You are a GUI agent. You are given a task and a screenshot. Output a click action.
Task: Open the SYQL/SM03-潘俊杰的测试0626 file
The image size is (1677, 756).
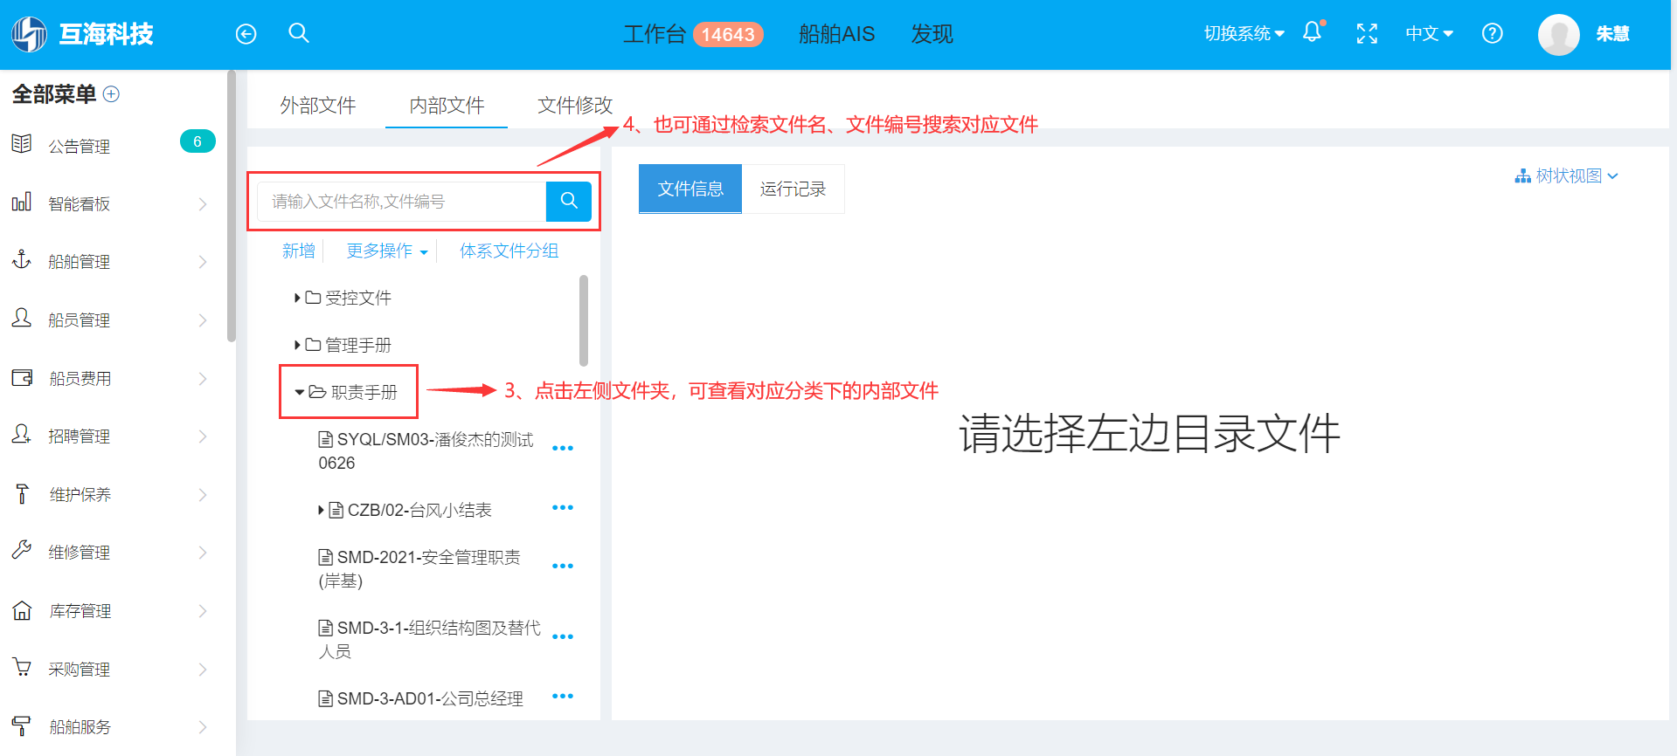pyautogui.click(x=426, y=451)
